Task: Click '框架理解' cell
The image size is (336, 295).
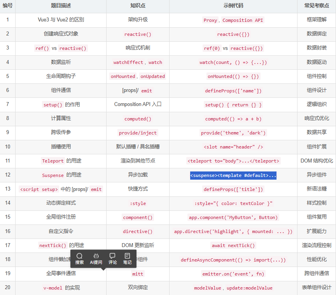Action: tap(317, 19)
